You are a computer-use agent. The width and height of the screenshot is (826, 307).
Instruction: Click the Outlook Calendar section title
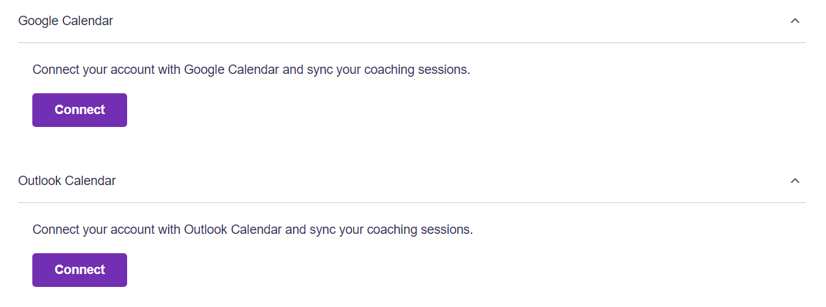click(x=67, y=181)
